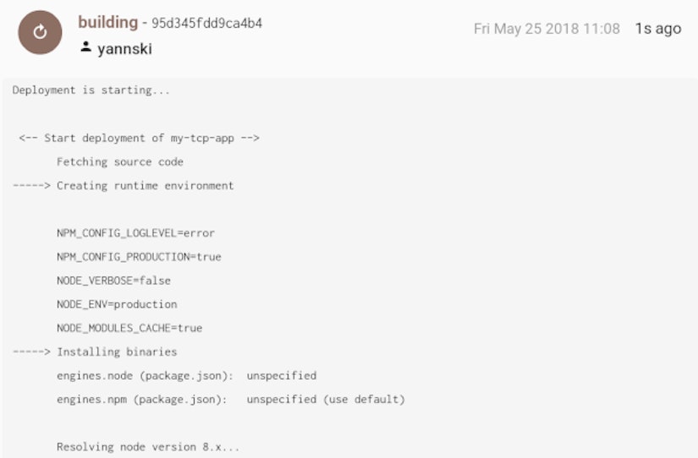Open the building status label

(x=108, y=22)
